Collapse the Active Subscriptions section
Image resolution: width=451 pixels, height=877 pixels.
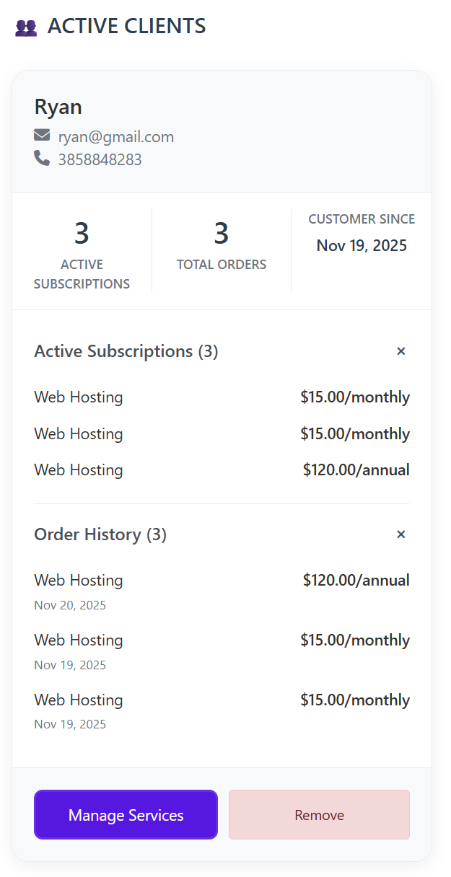pyautogui.click(x=400, y=351)
